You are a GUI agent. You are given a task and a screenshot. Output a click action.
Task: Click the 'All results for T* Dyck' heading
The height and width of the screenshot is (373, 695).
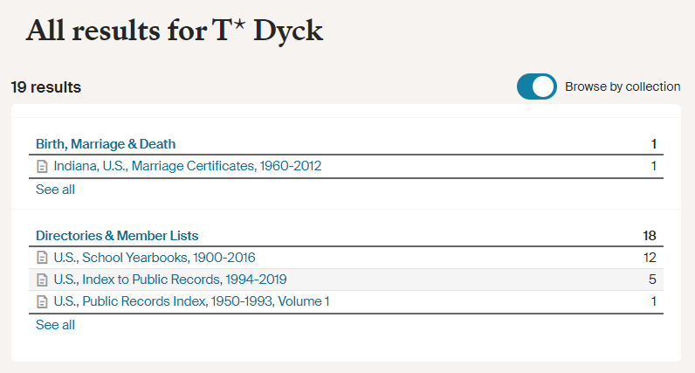click(175, 31)
